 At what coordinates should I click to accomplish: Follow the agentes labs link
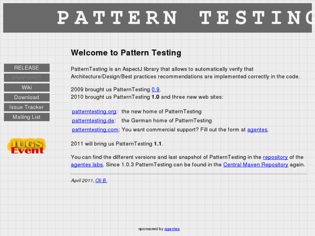pyautogui.click(x=87, y=165)
